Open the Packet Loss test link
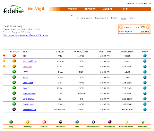The width and height of the screenshot is (154, 131). tap(28, 104)
